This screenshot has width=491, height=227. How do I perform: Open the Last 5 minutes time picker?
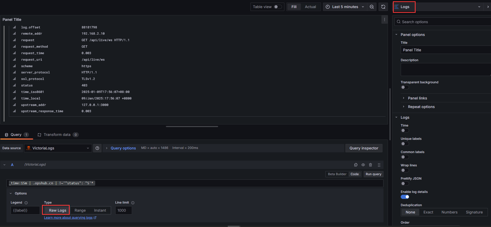pyautogui.click(x=345, y=7)
